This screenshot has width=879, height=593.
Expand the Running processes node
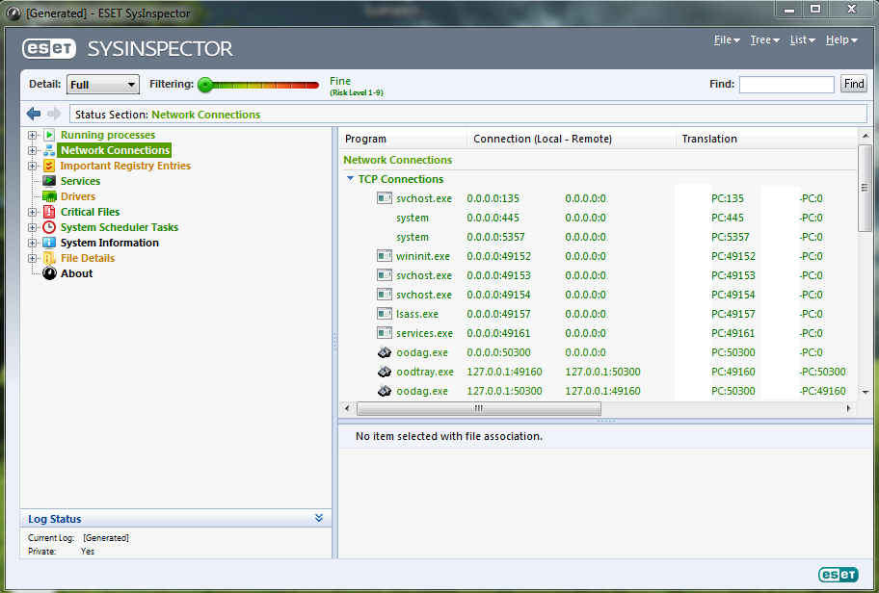(x=32, y=135)
